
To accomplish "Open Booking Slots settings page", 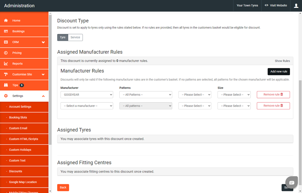I will pos(18,118).
